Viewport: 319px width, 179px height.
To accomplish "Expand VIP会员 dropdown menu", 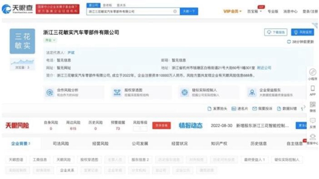I will coord(233,12).
